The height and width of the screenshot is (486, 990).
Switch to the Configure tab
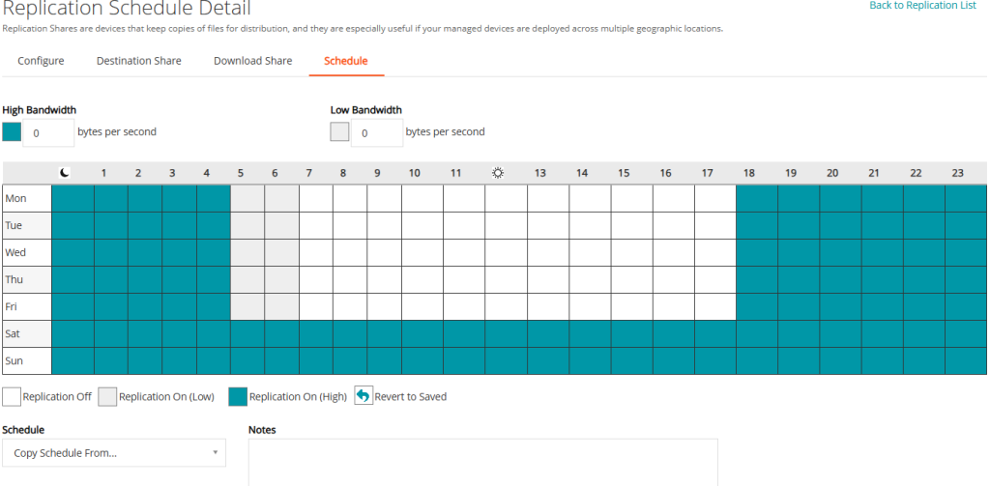(x=41, y=61)
